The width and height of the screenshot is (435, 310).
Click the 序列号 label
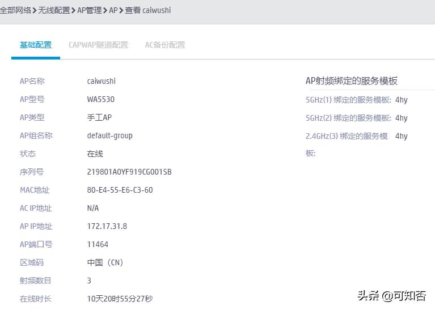pyautogui.click(x=32, y=172)
